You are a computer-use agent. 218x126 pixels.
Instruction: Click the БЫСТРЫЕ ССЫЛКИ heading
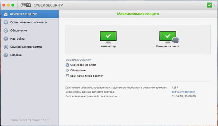[x=78, y=60]
